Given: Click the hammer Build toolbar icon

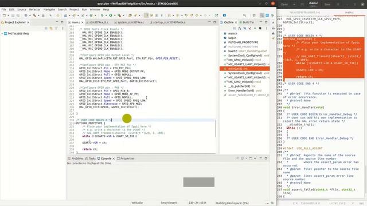Looking at the screenshot, I should (34, 15).
